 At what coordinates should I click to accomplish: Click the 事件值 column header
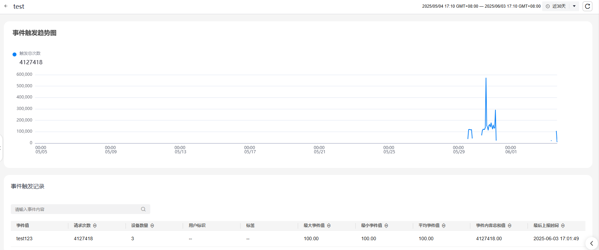coord(23,226)
